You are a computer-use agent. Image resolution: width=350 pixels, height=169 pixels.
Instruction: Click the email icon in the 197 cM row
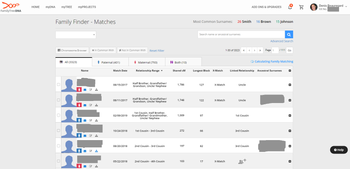click(x=85, y=151)
